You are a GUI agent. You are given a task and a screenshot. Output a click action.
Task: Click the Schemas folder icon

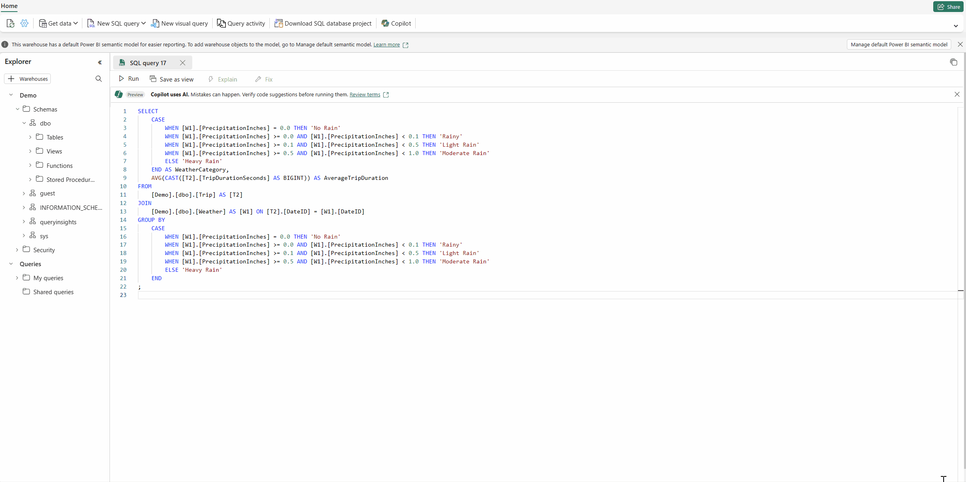[26, 109]
